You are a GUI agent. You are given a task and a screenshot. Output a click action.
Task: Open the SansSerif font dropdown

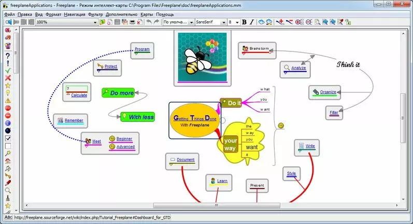point(223,22)
